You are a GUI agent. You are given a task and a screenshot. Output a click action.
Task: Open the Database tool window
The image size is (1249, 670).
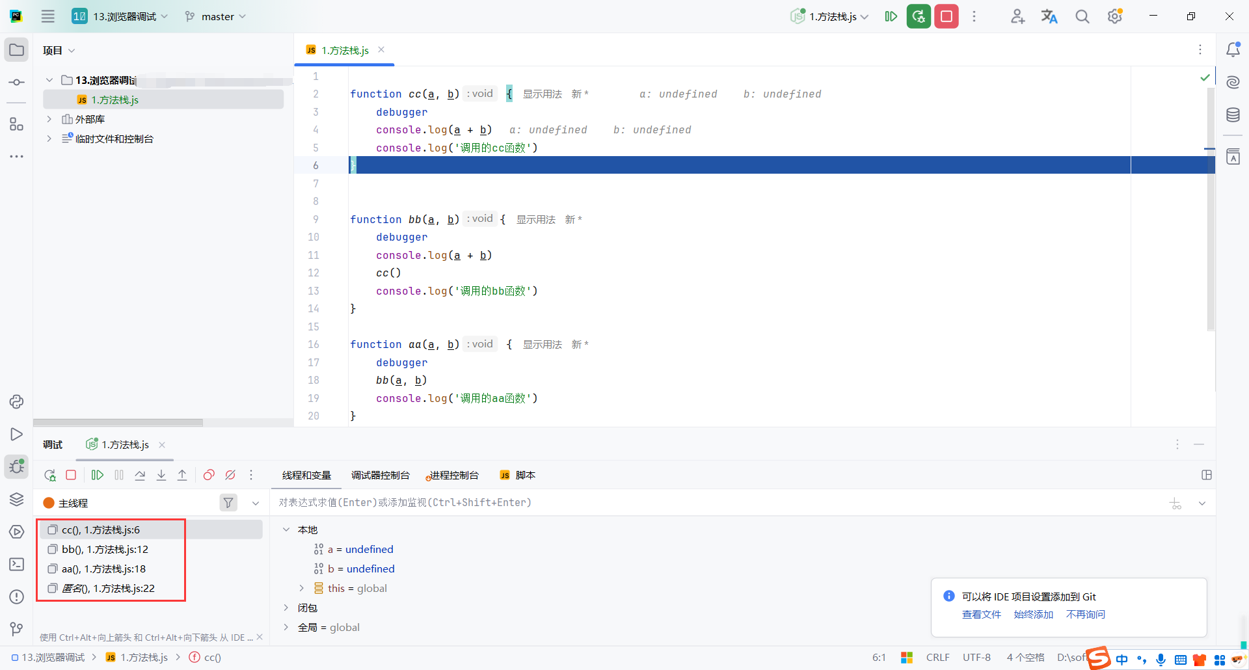click(1233, 115)
